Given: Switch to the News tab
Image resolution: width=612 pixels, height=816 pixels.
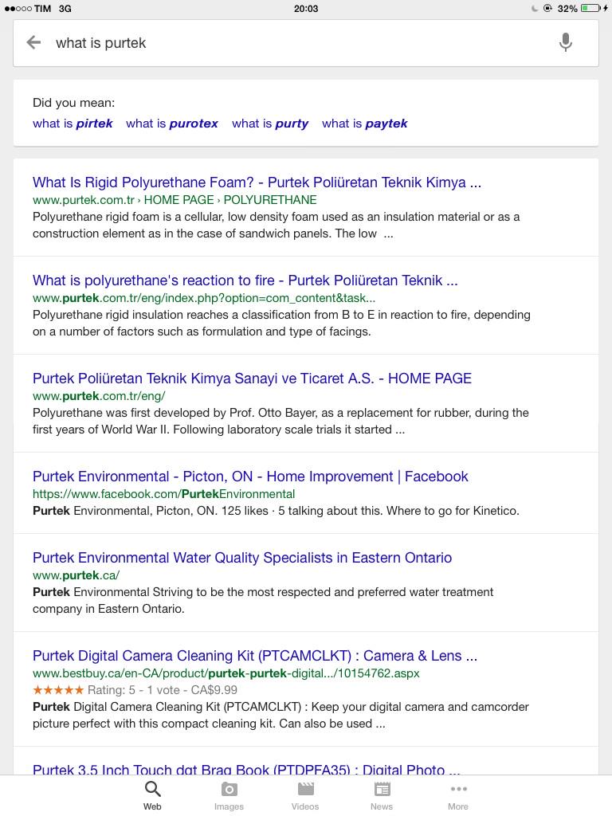Looking at the screenshot, I should (382, 796).
